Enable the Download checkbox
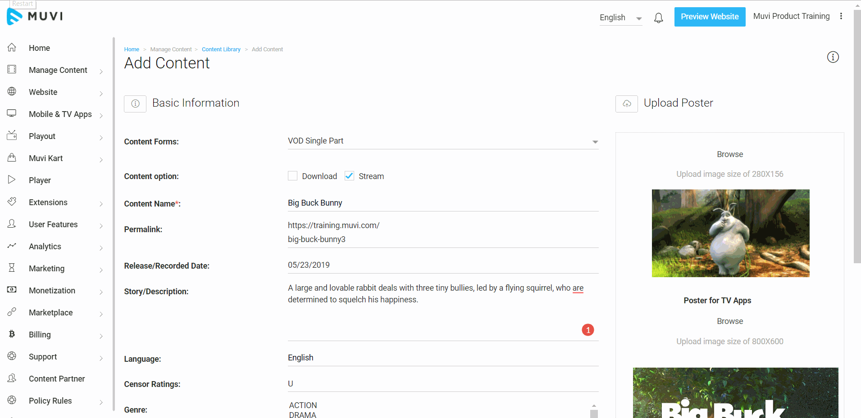861x418 pixels. tap(292, 176)
